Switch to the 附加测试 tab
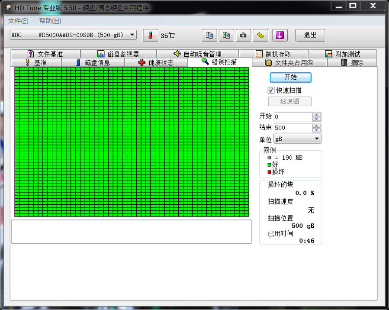The width and height of the screenshot is (389, 310). 342,54
